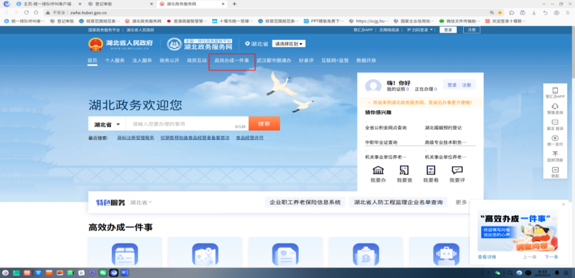Open WeChat from the taskbar
Image resolution: width=575 pixels, height=278 pixels.
click(103, 273)
